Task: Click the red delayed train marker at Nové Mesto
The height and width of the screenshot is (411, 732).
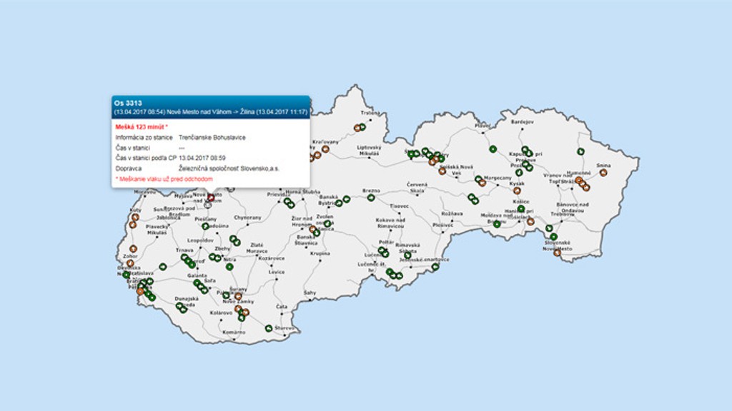Action: (211, 197)
